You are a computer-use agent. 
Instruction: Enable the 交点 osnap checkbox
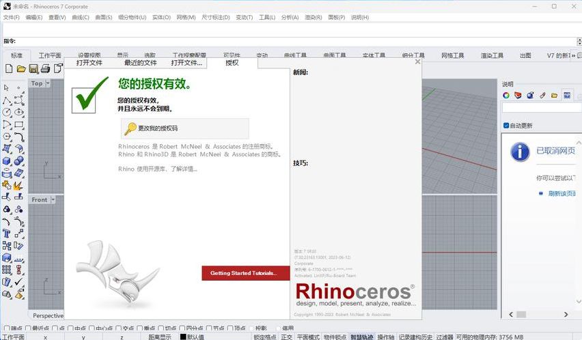tap(118, 328)
